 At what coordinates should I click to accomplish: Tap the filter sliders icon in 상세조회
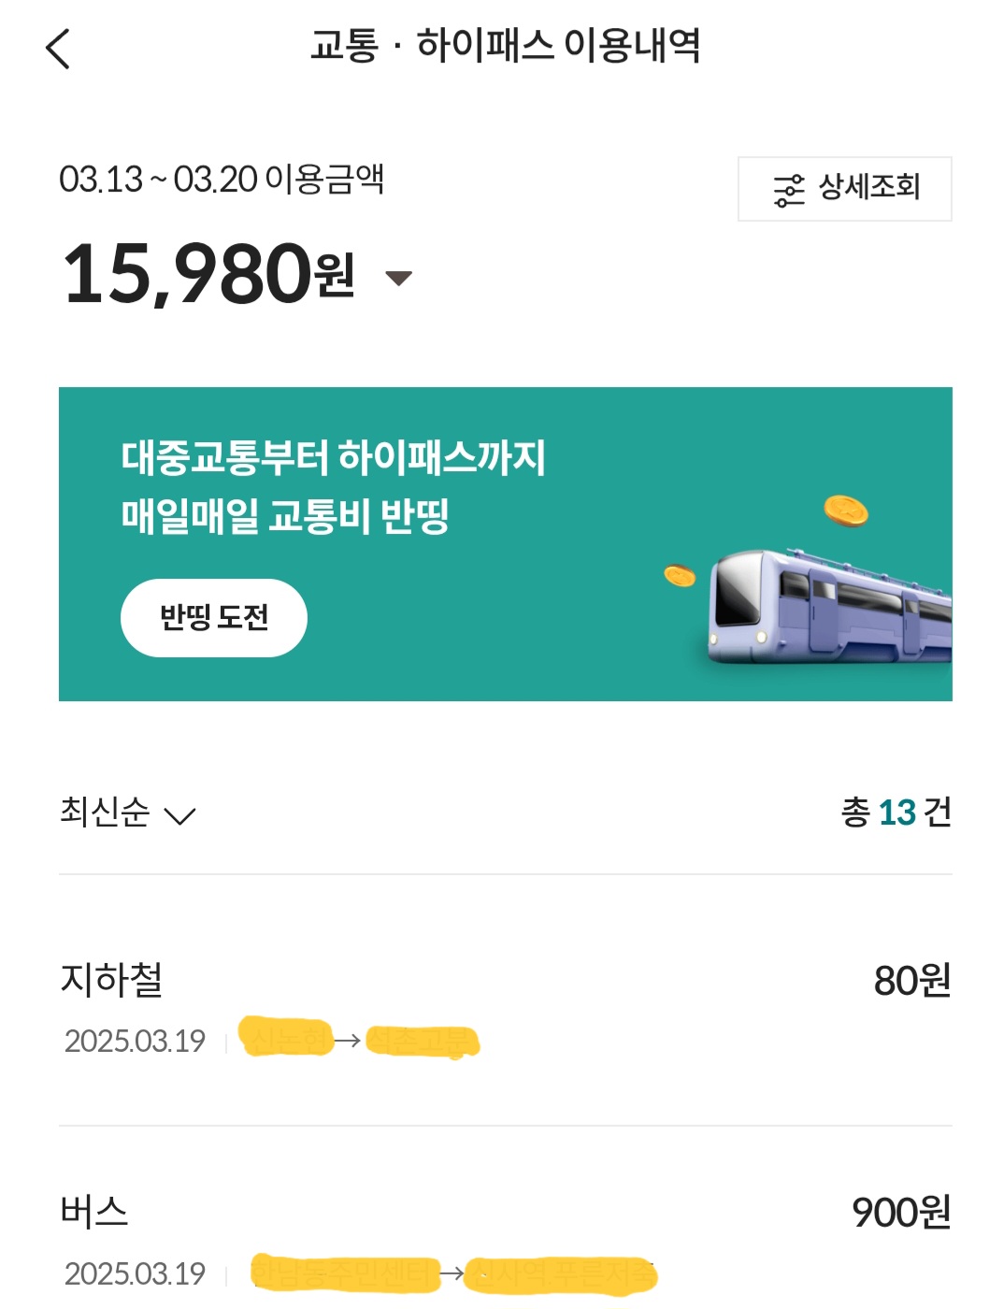point(788,190)
